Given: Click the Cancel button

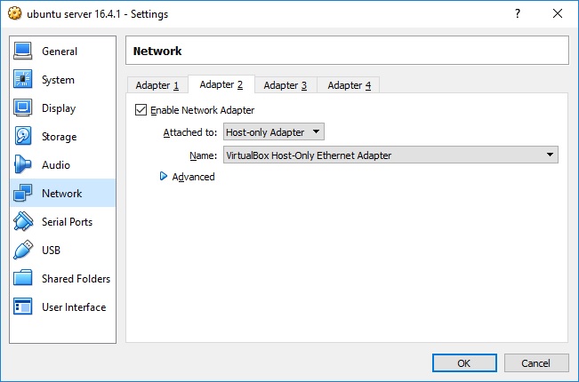Looking at the screenshot, I should pyautogui.click(x=535, y=362).
